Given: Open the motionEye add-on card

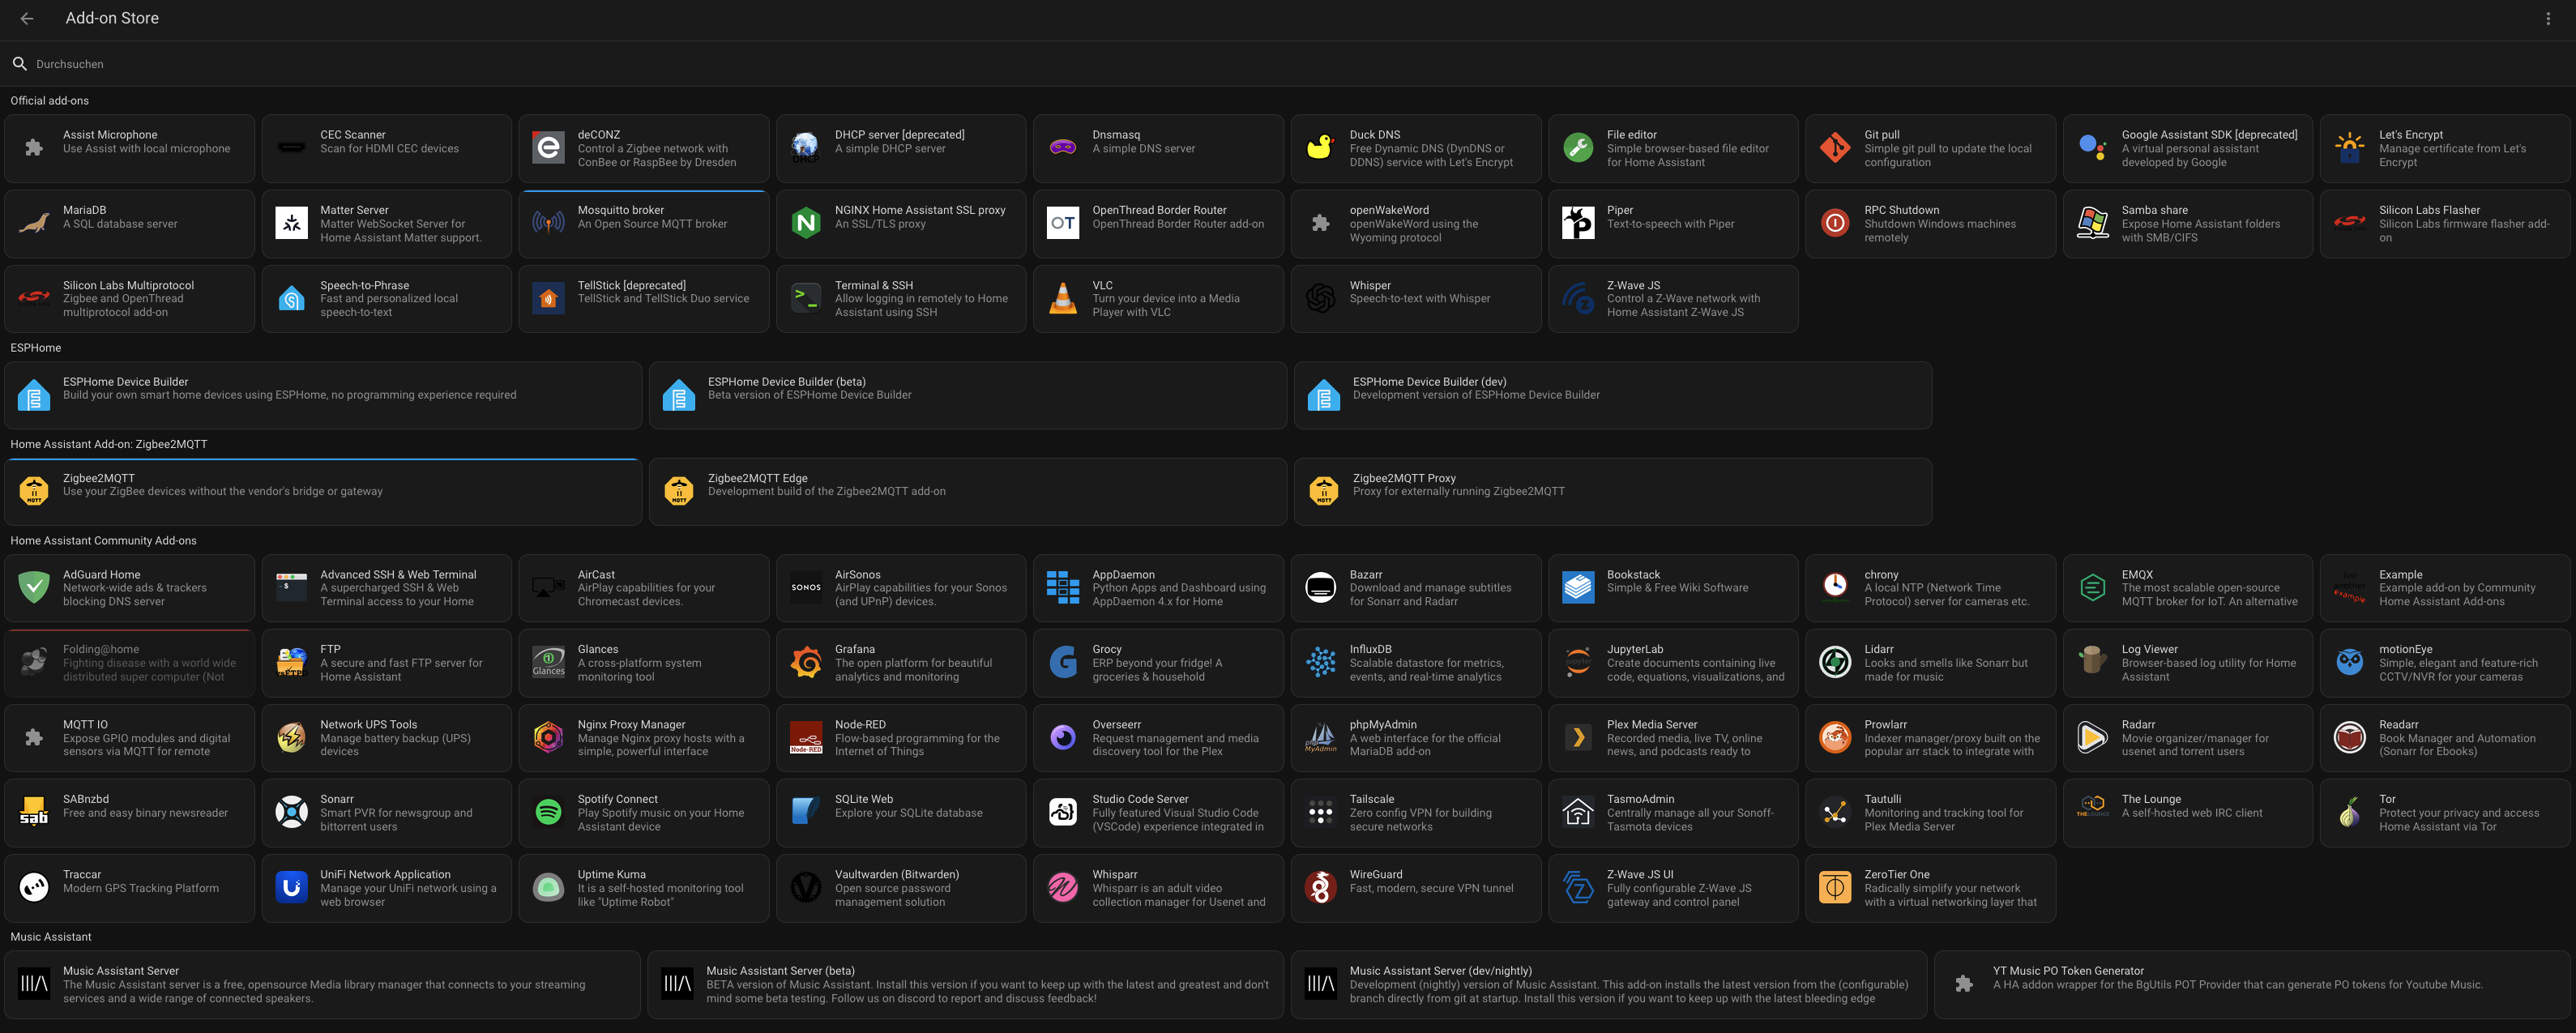Looking at the screenshot, I should tap(2445, 662).
